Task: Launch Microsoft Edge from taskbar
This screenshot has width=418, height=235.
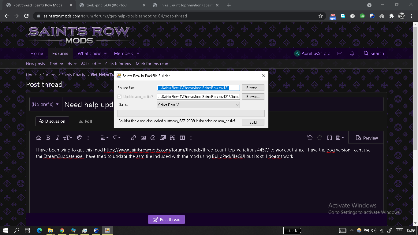Action: coord(39,230)
